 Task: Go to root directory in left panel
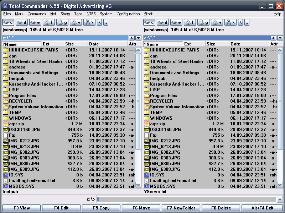point(99,22)
